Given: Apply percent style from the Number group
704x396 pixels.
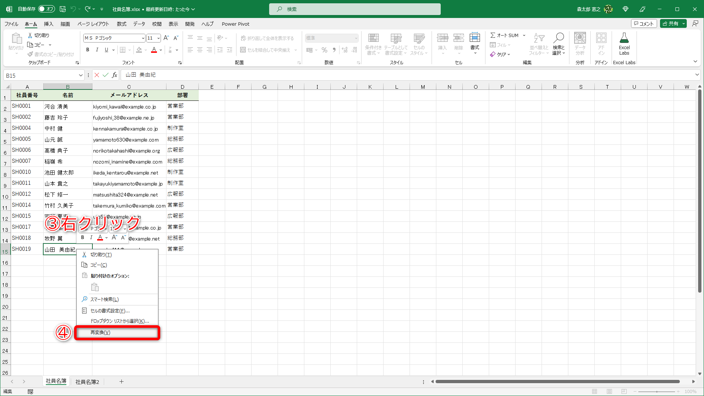Looking at the screenshot, I should point(324,50).
